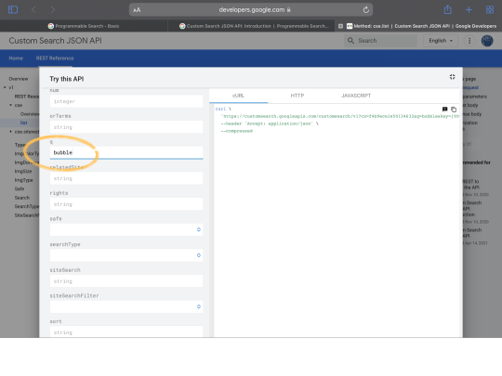Screen dimensions: 502x376
Task: Show the tab overview grid icon
Action: pos(490,9)
